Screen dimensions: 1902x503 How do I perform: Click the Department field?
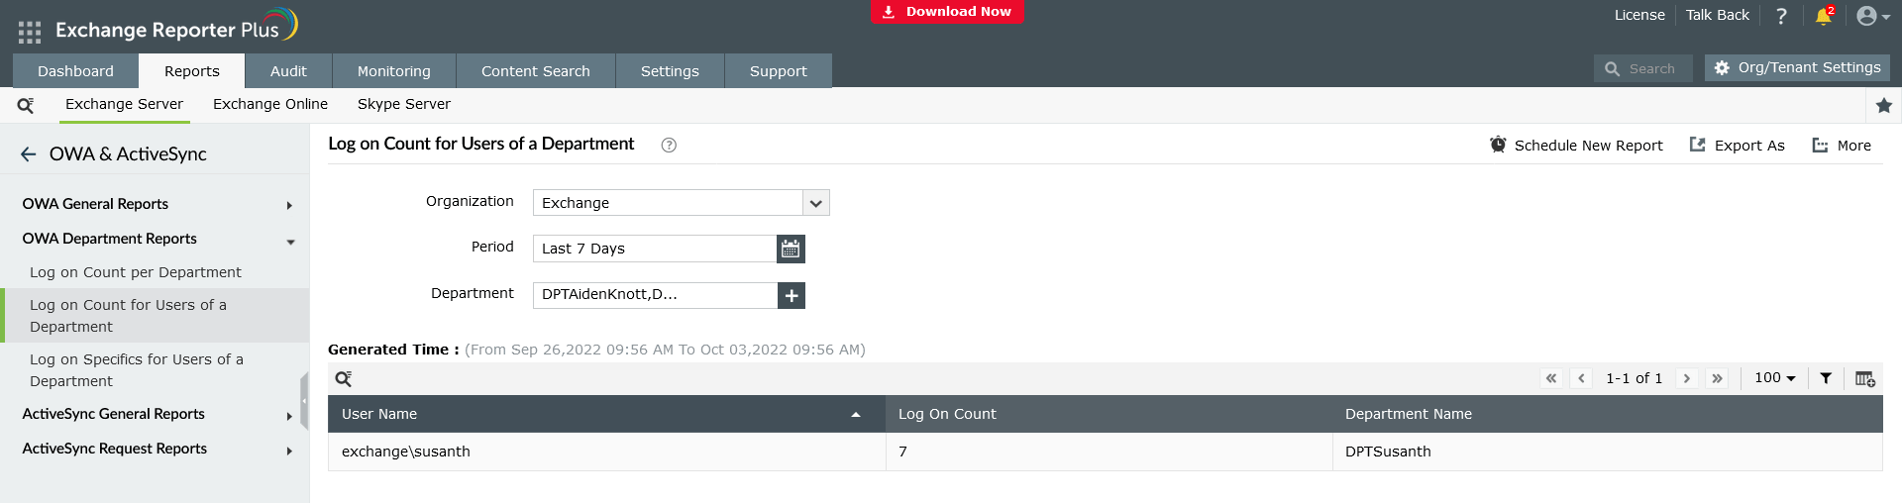coord(655,295)
